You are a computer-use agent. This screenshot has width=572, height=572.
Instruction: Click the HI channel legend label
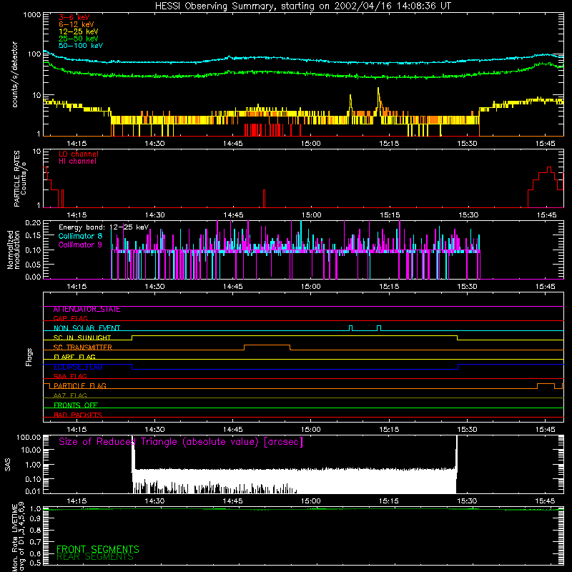point(77,161)
